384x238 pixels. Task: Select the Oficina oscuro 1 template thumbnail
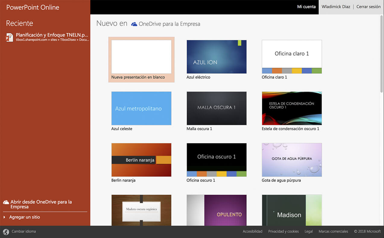[217, 160]
